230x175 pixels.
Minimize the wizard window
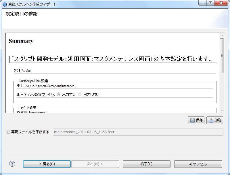pos(203,3)
